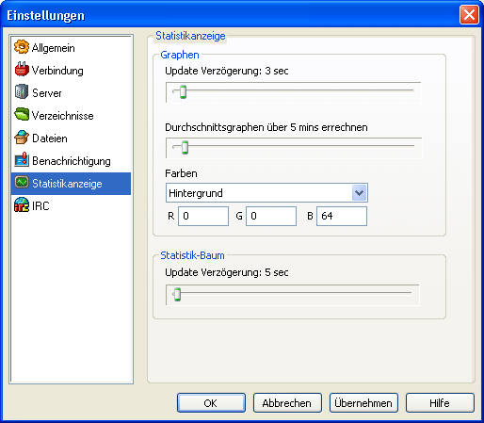Confirm with the OK button
Image resolution: width=484 pixels, height=423 pixels.
tap(211, 403)
